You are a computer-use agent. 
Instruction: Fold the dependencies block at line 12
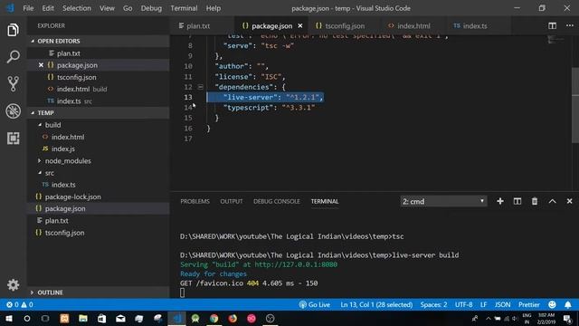pyautogui.click(x=200, y=87)
